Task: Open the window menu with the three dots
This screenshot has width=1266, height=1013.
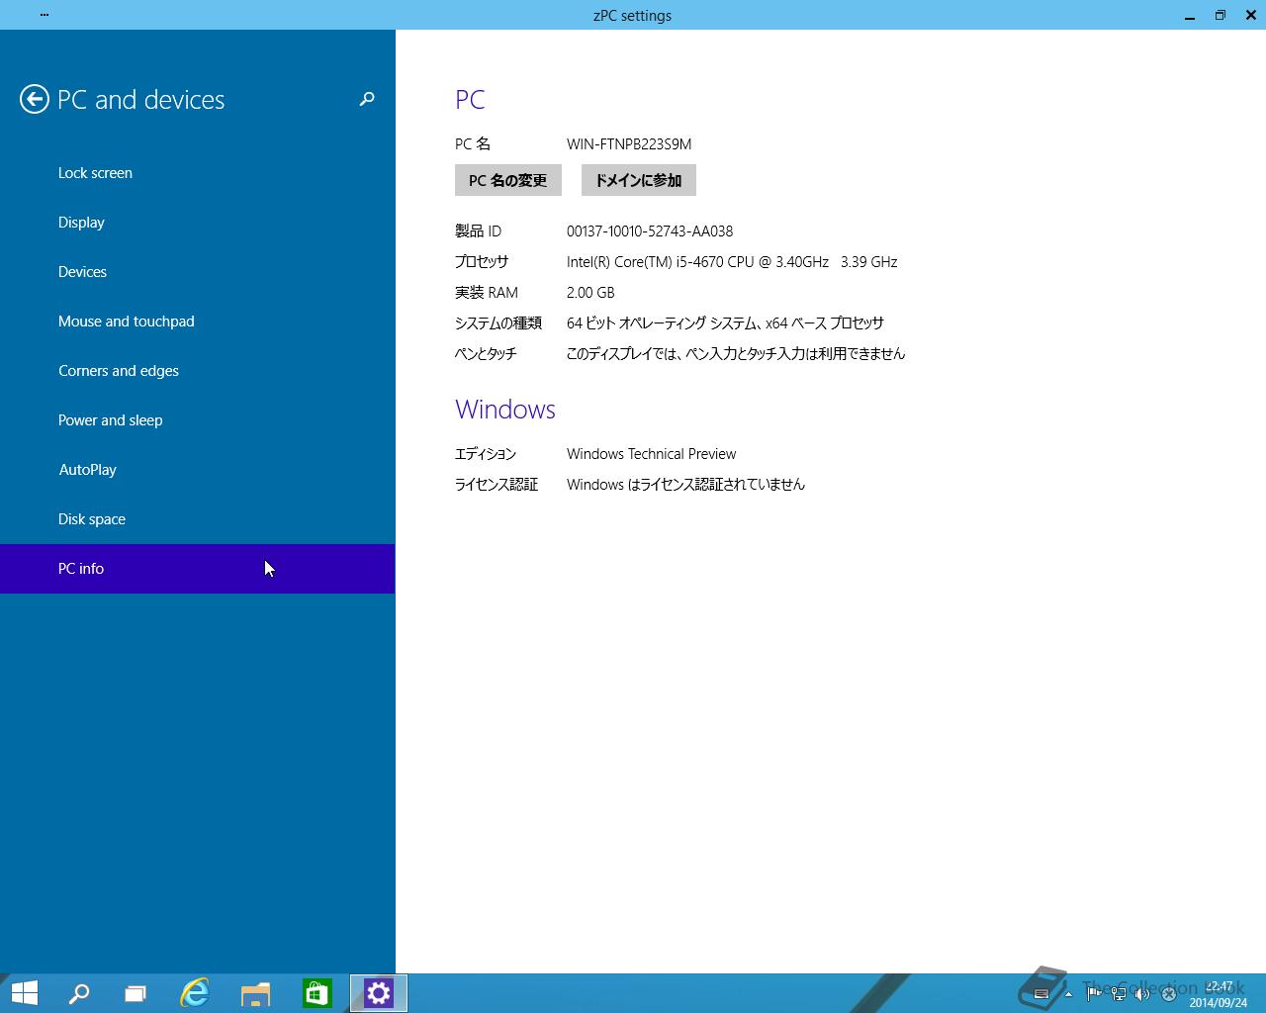Action: [45, 15]
